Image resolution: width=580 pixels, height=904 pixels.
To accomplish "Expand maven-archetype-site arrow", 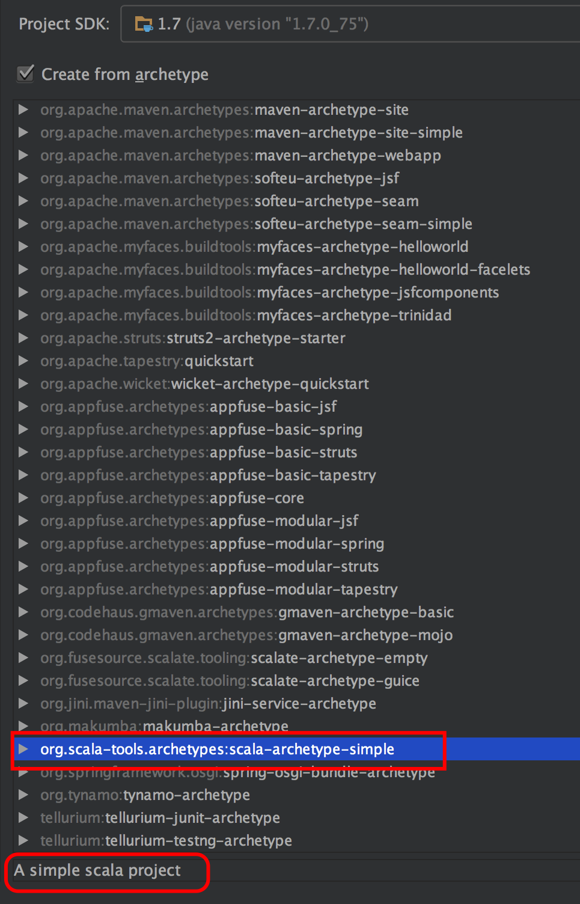I will click(x=23, y=109).
